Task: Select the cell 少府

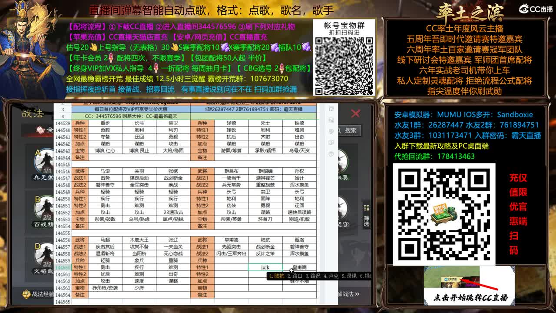Action: [139, 288]
